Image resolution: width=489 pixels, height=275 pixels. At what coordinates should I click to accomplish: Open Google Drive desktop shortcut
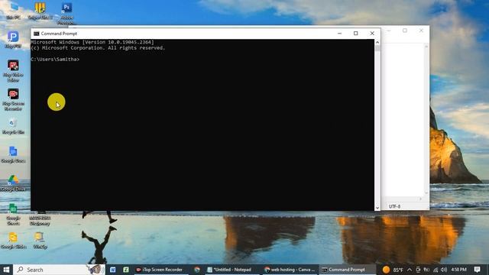coord(13,183)
